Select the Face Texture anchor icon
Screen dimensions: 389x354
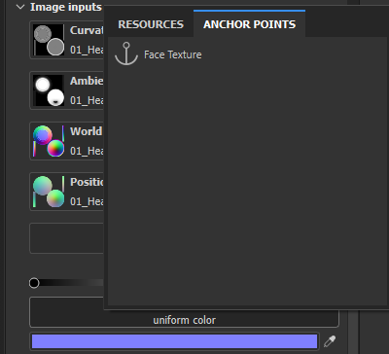(x=126, y=53)
